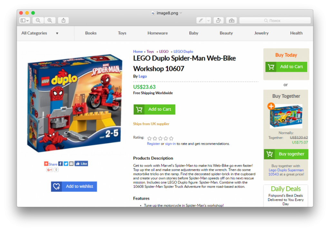This screenshot has width=330, height=231.
Task: Follow the LEGO Duplo breadcrumb link
Action: pyautogui.click(x=183, y=51)
